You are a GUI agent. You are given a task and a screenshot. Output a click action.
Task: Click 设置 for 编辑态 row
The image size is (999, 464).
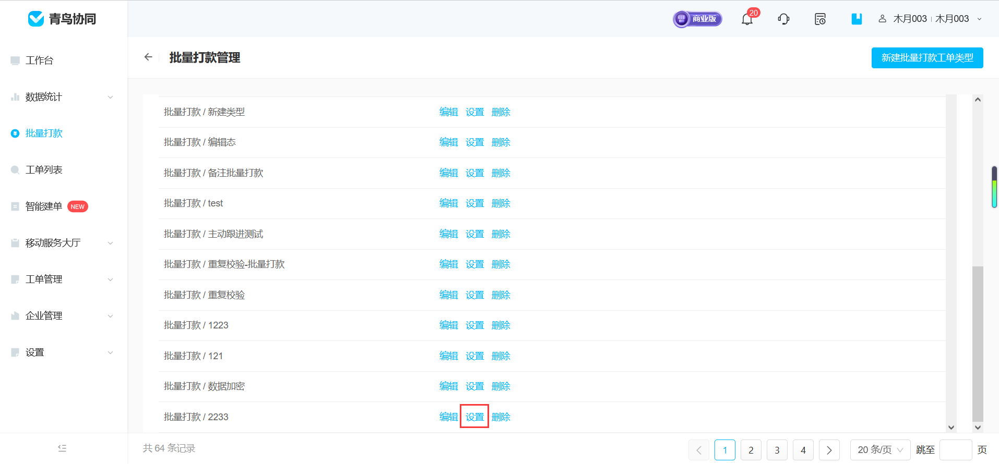474,142
